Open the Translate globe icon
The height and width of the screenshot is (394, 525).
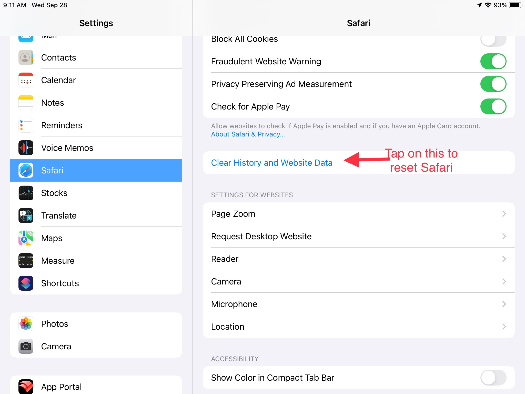point(26,215)
